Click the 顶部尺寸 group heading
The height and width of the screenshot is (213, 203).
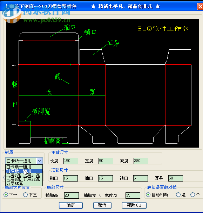point(59,170)
